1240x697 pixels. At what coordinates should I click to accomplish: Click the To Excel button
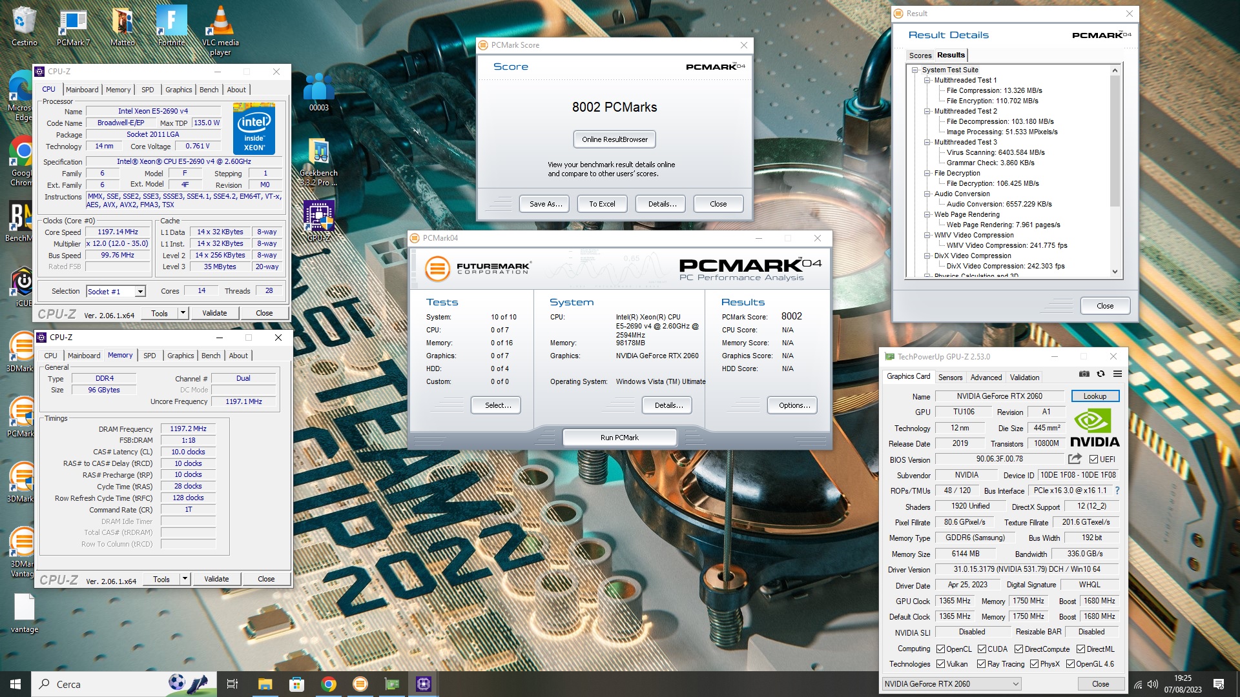[x=602, y=204]
